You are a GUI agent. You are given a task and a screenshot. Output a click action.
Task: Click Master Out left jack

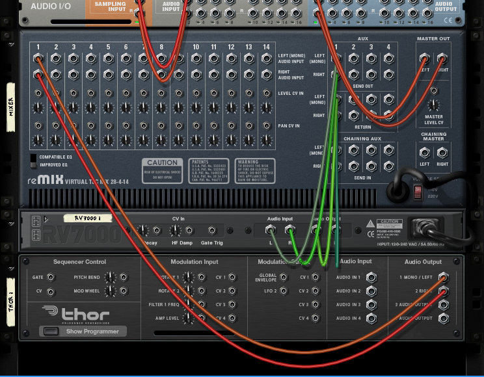425,58
